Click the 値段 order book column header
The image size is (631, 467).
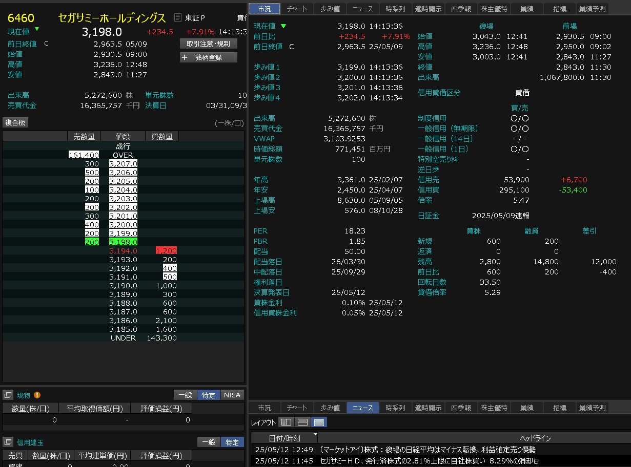pos(123,136)
